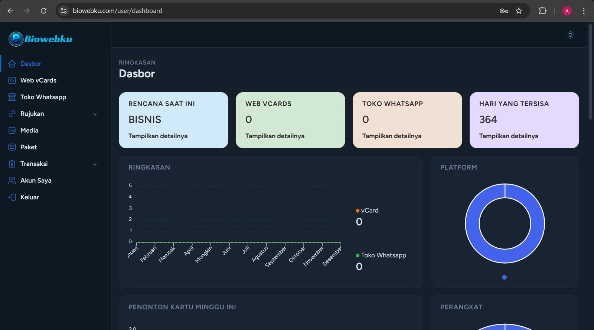Bookmark this page with star icon
The image size is (594, 330).
point(519,11)
